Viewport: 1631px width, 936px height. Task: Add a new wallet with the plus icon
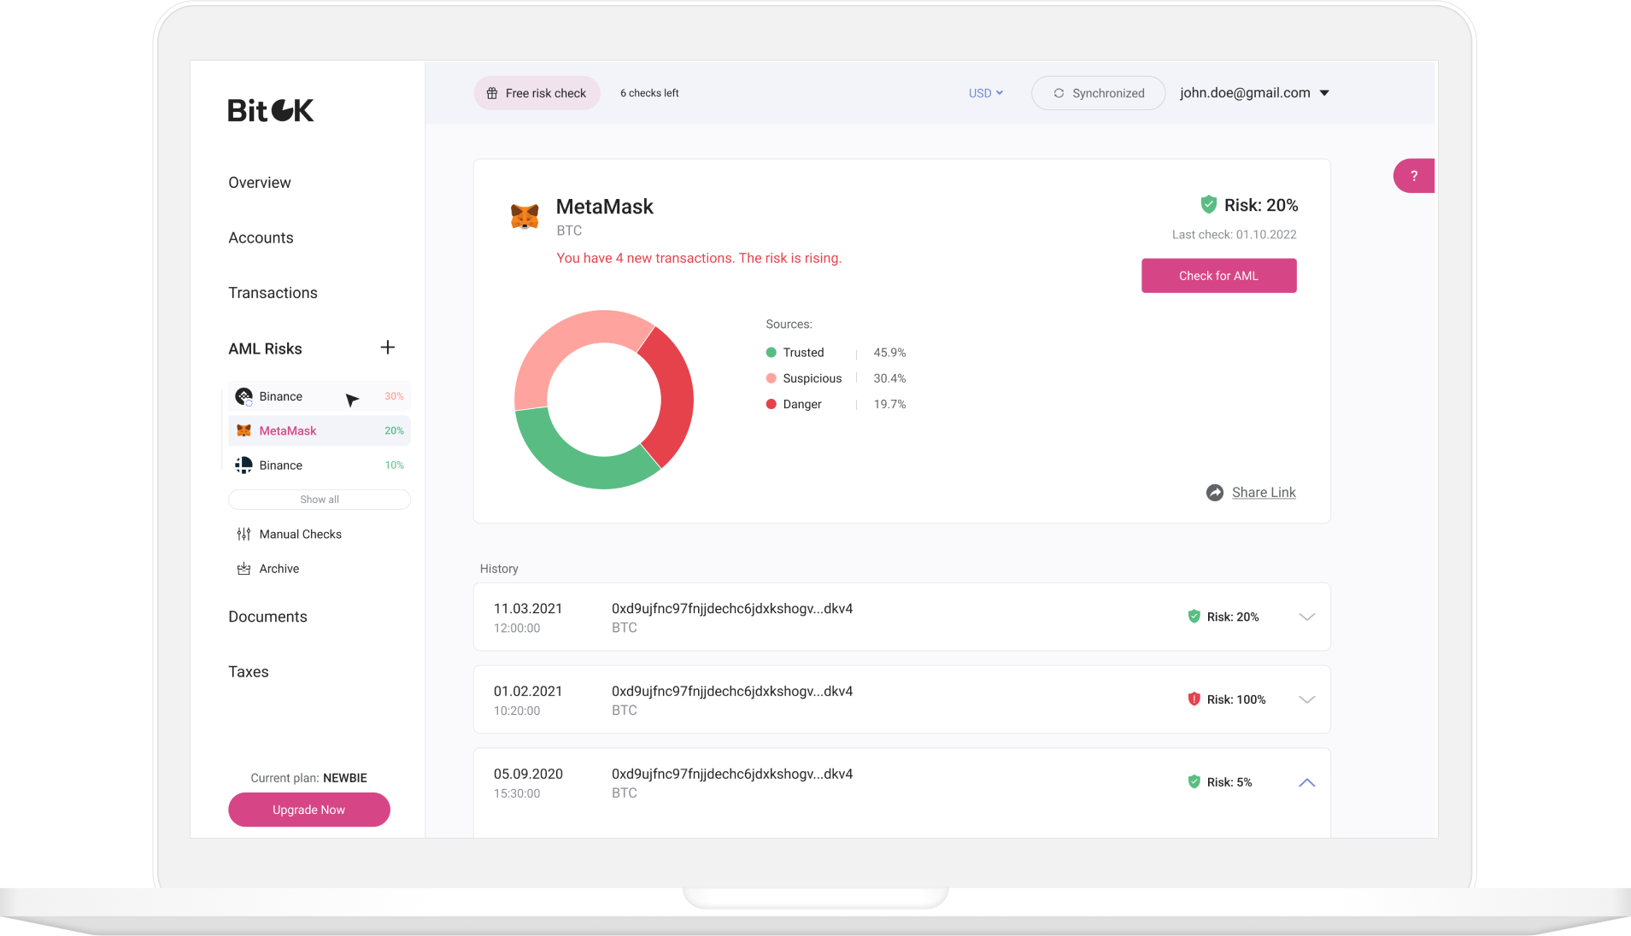387,348
